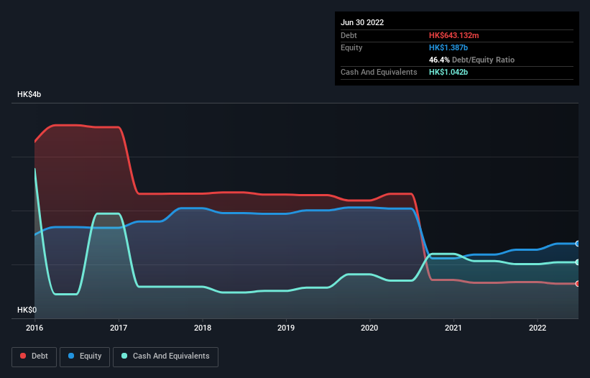Click the Debt row label in tooltip

tap(349, 35)
